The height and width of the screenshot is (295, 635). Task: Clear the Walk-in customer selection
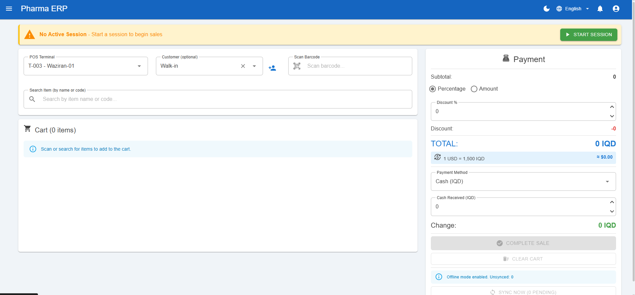pos(243,66)
